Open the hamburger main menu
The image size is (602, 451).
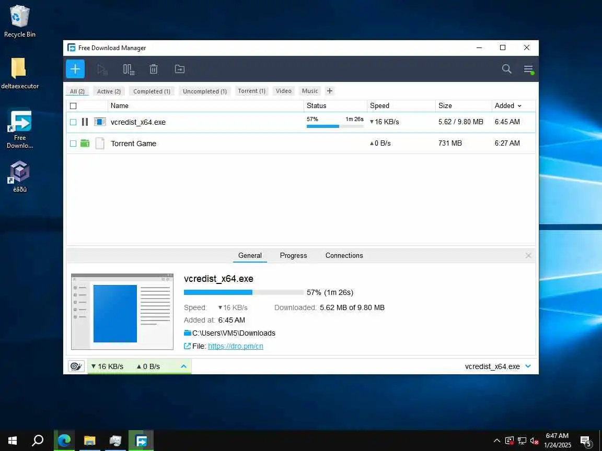click(x=529, y=69)
